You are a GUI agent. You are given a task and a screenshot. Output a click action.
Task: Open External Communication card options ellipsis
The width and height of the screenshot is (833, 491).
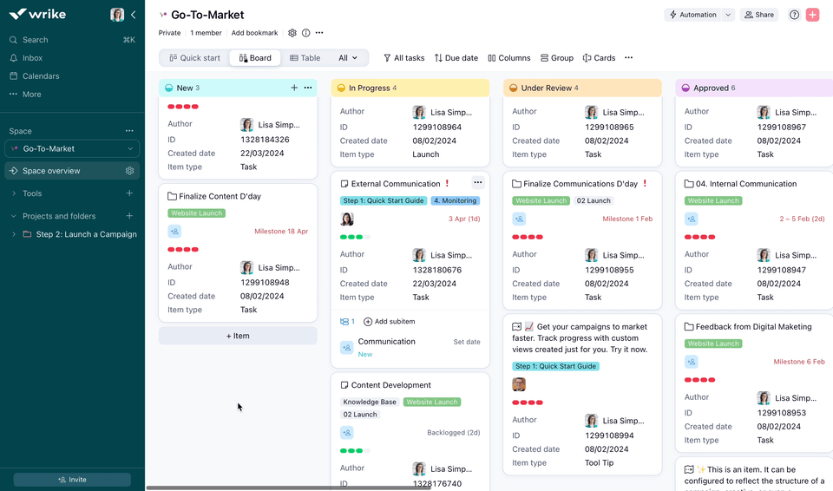[477, 183]
